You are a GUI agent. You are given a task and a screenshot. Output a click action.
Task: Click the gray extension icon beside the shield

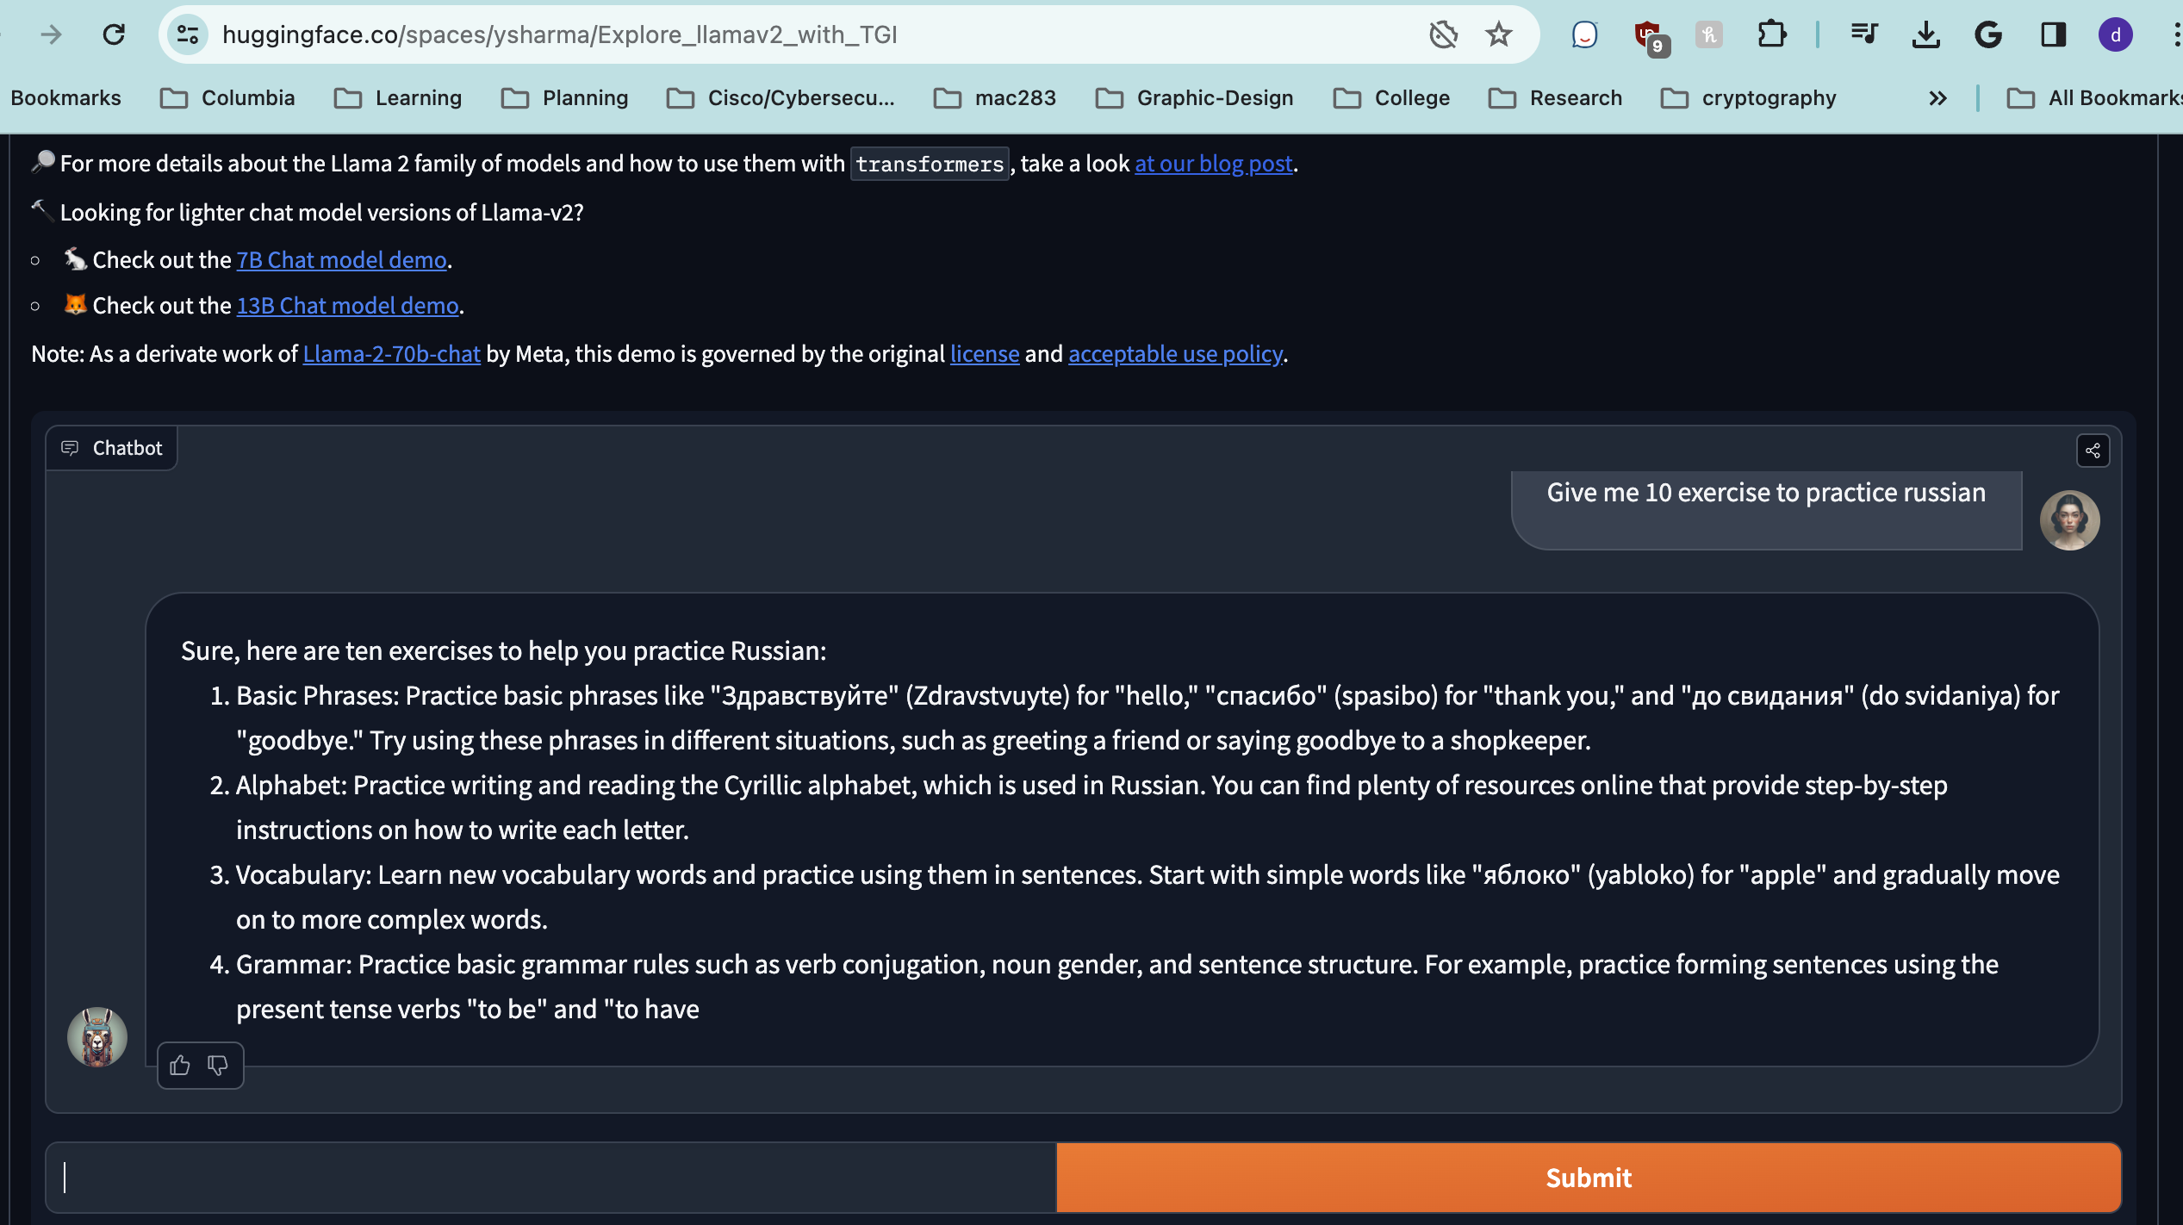[x=1708, y=34]
